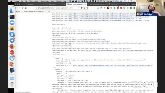Screen dimensions: 165x93
Task: Open the Xray scan details link
Action: click(103, 51)
